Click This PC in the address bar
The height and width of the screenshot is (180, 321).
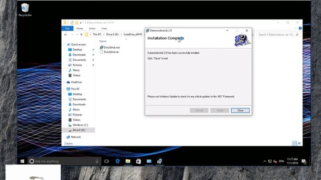tap(97, 34)
